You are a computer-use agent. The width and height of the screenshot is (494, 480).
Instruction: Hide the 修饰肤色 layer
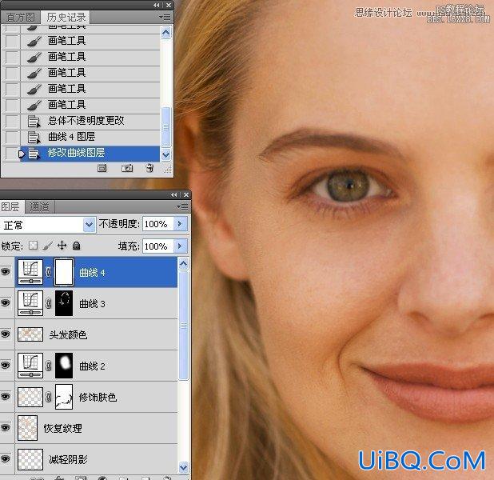tap(6, 397)
